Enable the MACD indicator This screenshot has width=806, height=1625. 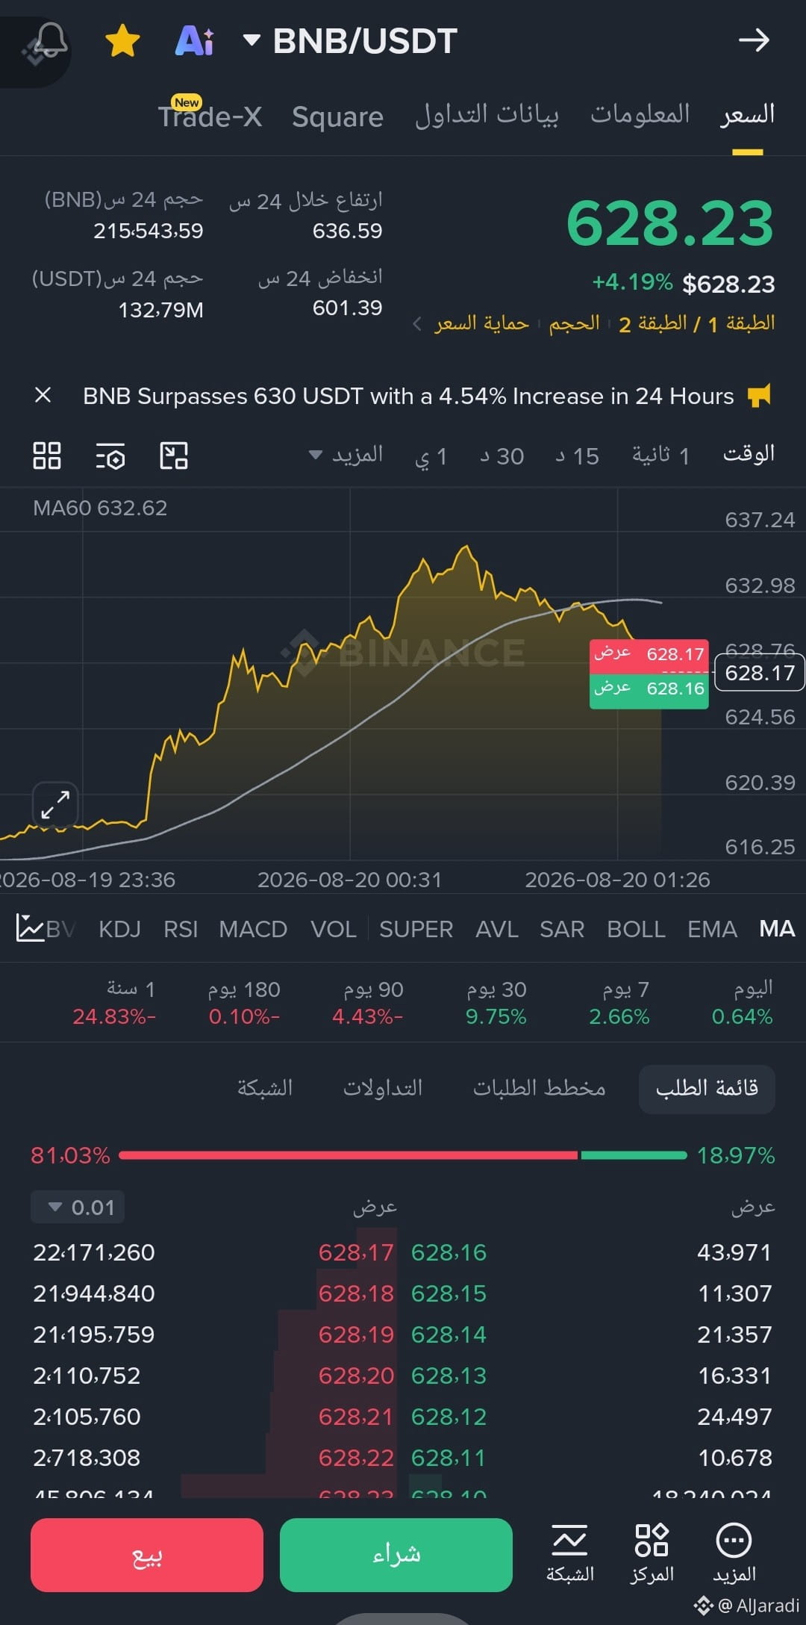(x=253, y=929)
